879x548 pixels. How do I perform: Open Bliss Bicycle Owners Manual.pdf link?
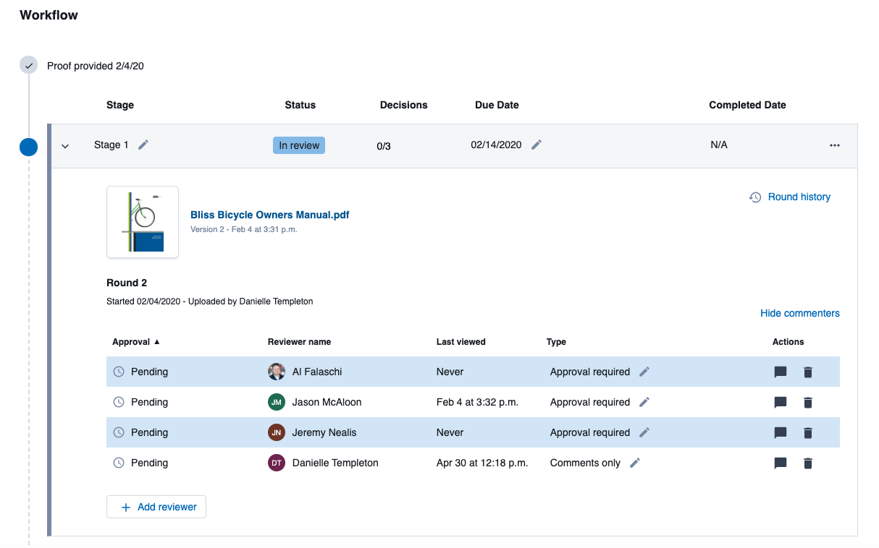point(269,215)
